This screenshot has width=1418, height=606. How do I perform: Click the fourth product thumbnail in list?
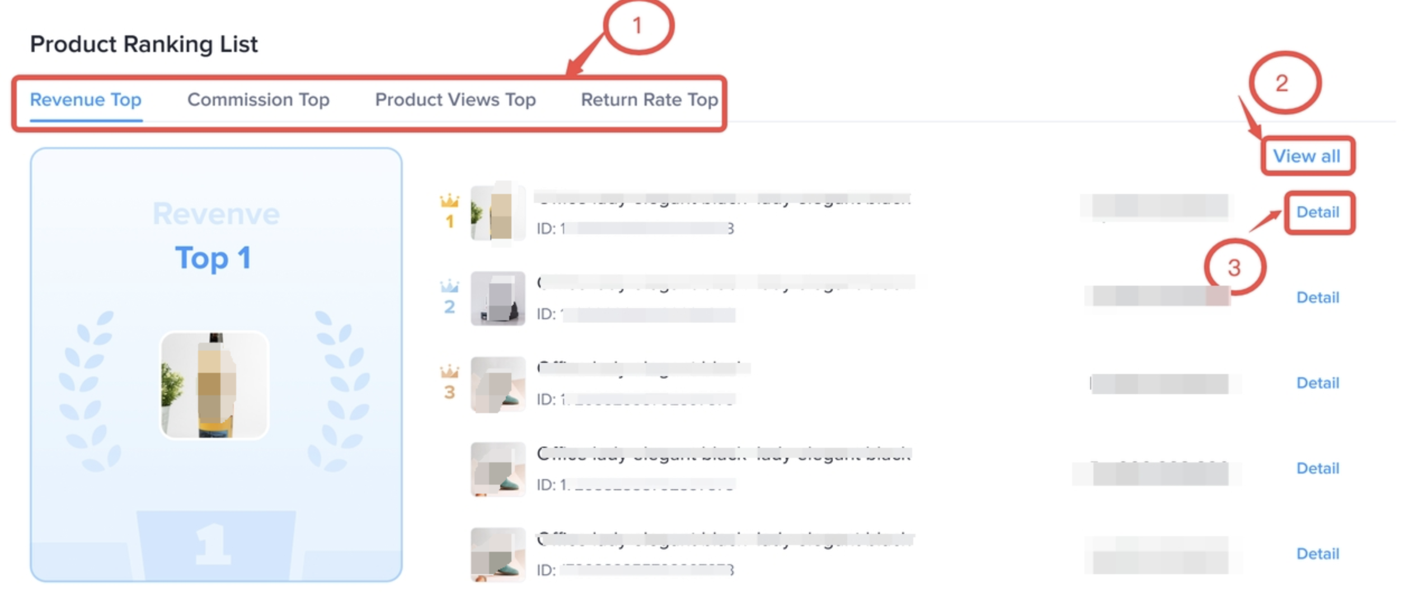(x=498, y=470)
